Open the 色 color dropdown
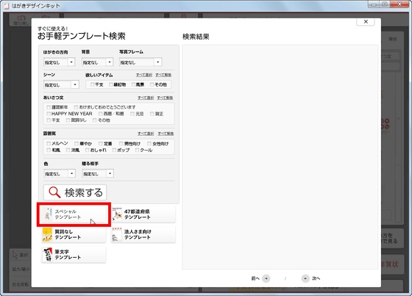The width and height of the screenshot is (412, 296). (x=60, y=173)
